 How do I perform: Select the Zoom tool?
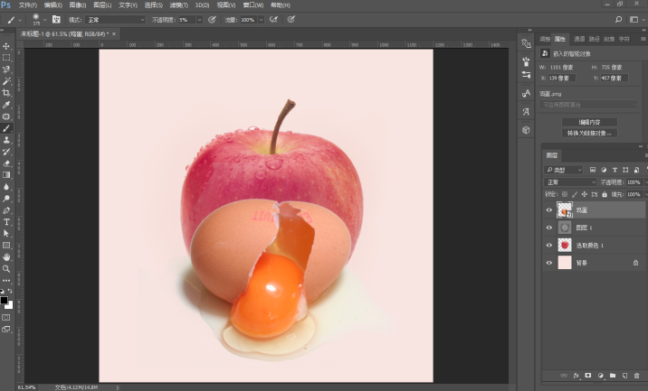pos(6,269)
